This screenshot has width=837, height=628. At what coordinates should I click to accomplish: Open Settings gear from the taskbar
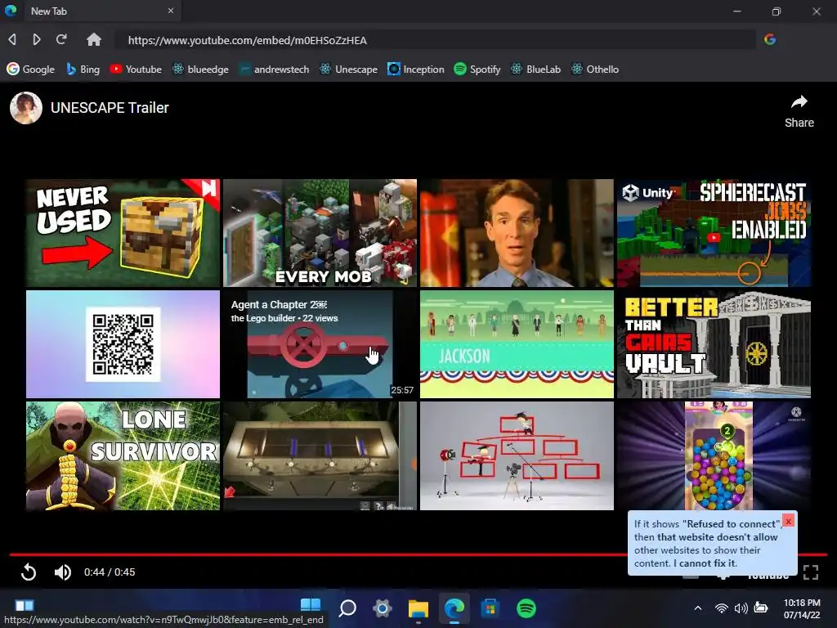pyautogui.click(x=383, y=608)
